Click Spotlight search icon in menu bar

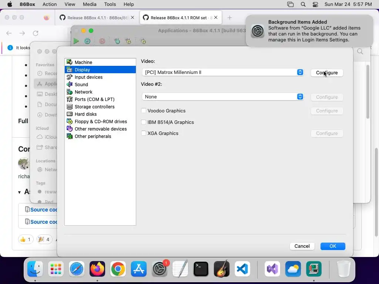pos(303,4)
